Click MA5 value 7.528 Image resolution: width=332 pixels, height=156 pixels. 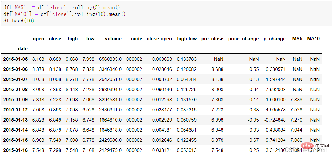coord(297,110)
